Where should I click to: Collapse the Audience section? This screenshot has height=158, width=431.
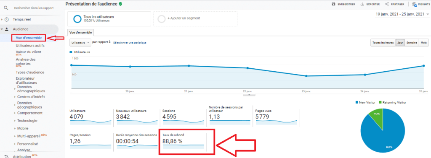click(x=2, y=29)
